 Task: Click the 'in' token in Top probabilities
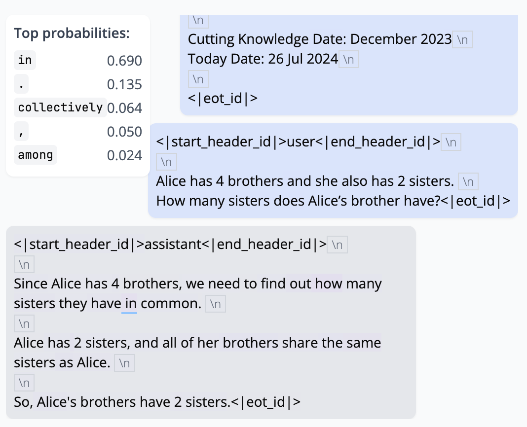(25, 61)
